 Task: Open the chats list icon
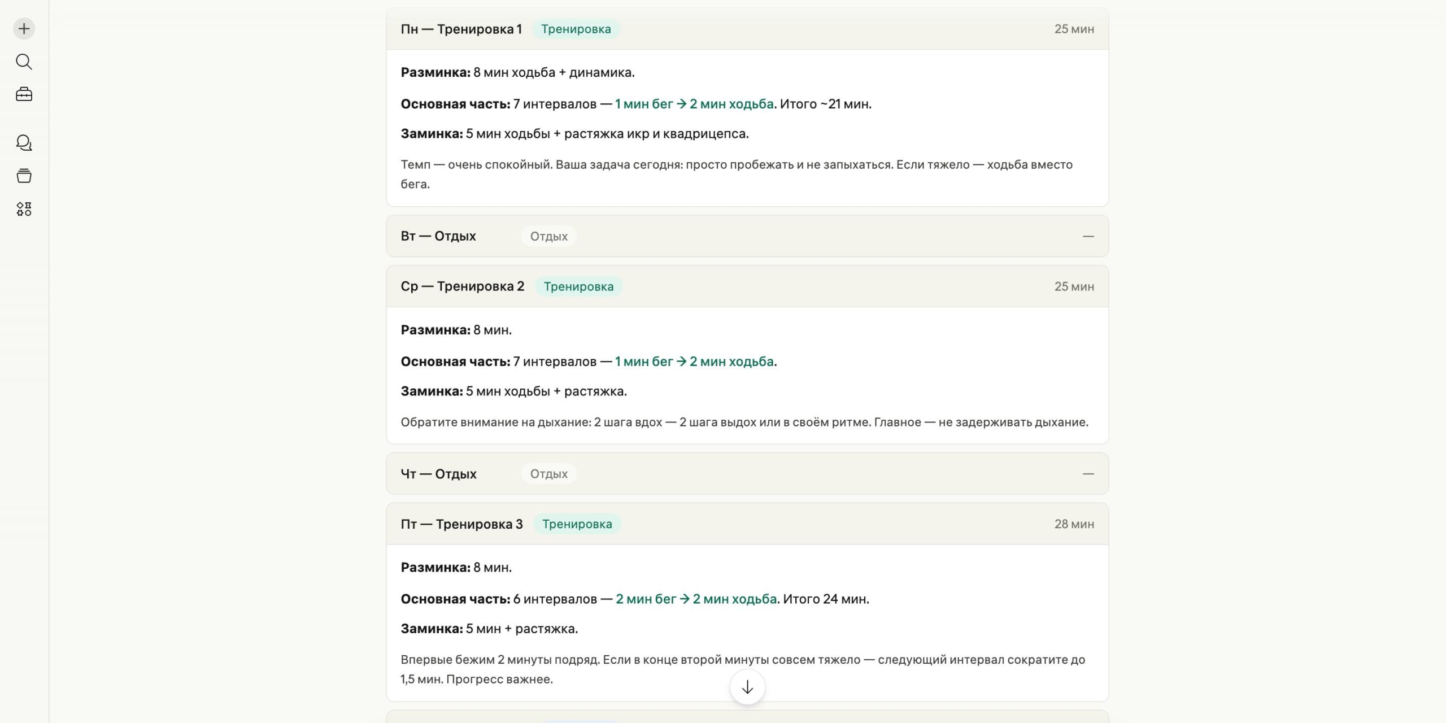click(x=24, y=143)
